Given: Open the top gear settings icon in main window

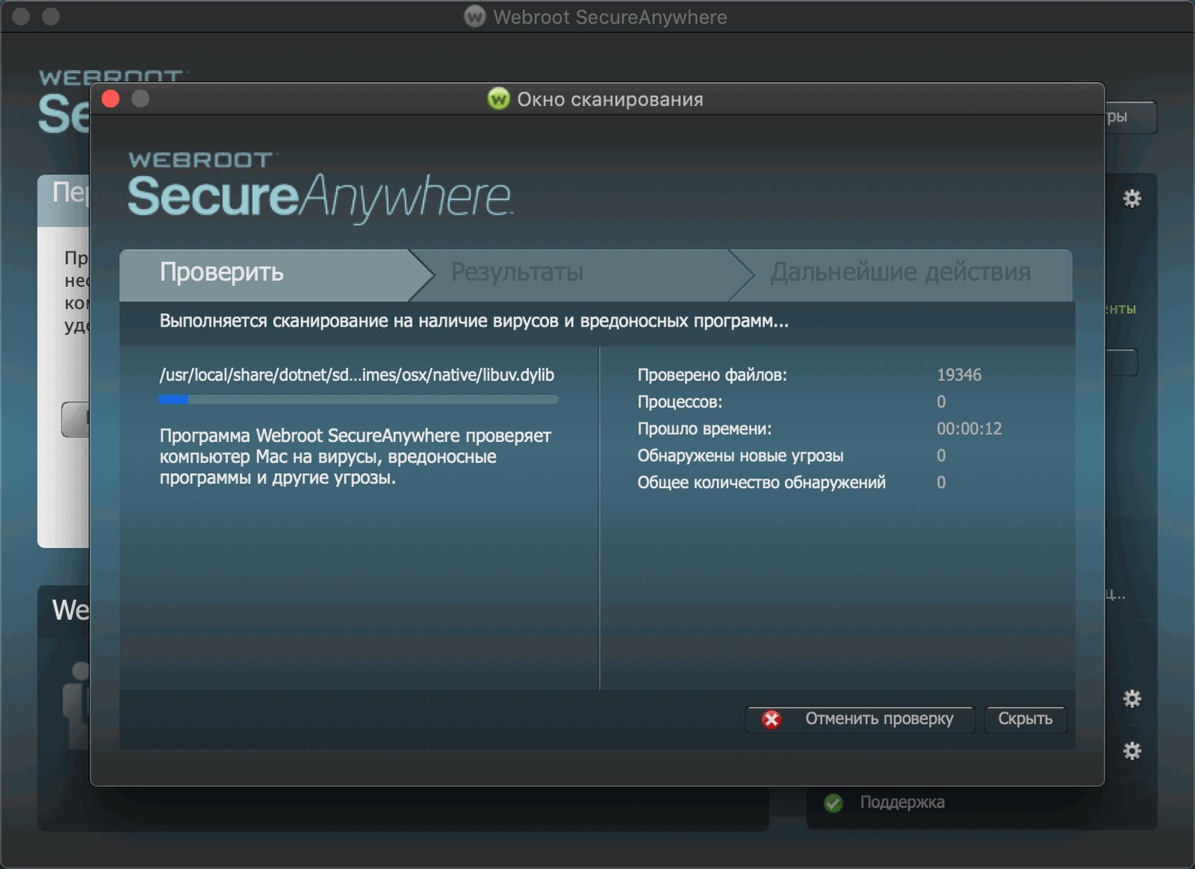Looking at the screenshot, I should [1132, 198].
